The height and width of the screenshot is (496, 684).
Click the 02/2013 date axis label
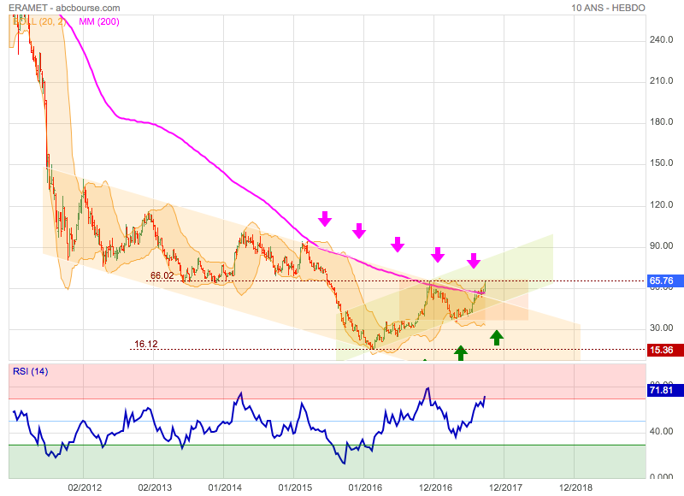click(x=155, y=487)
